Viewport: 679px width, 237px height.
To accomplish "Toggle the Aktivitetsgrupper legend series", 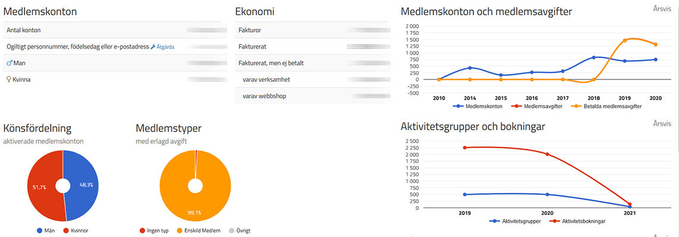I will click(515, 221).
